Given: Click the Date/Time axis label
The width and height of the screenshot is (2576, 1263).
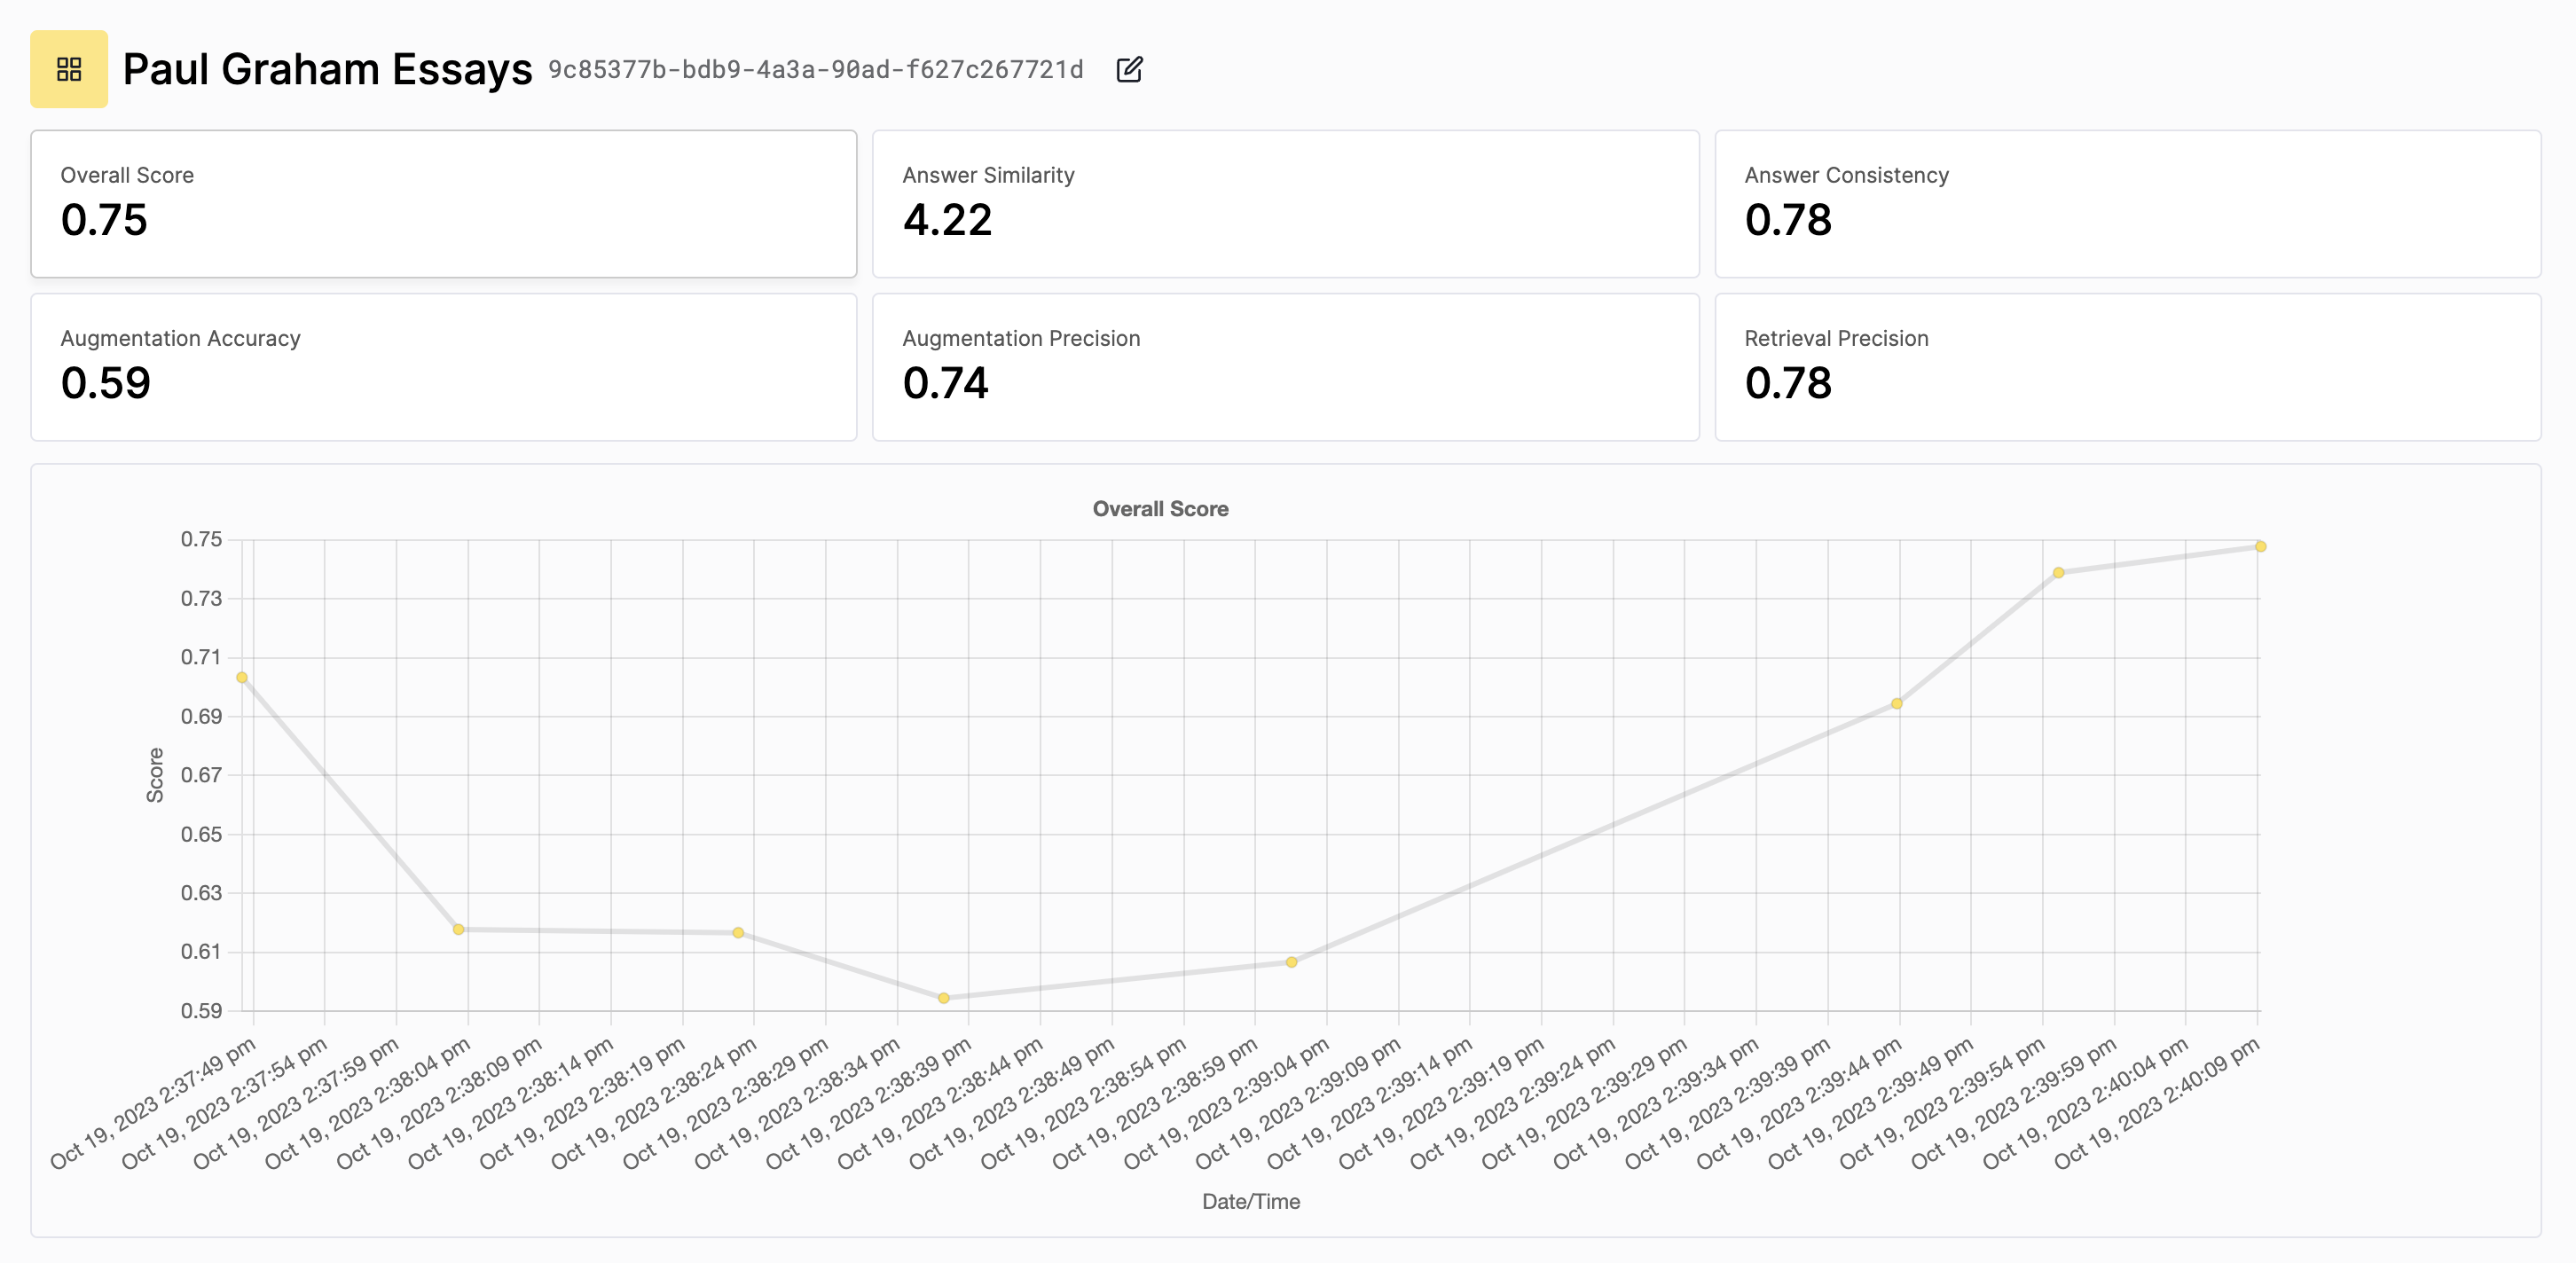Looking at the screenshot, I should coord(1250,1201).
